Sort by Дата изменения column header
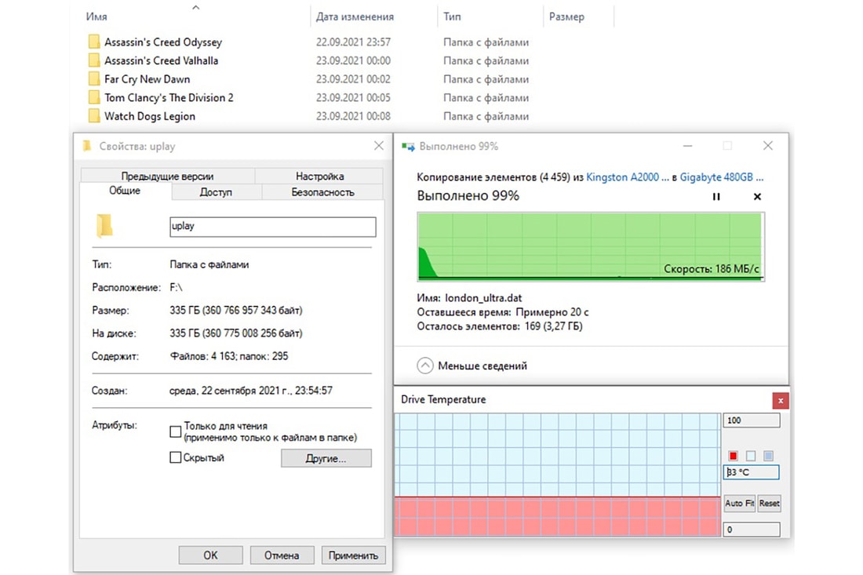Screen dimensions: 863x575 point(355,16)
